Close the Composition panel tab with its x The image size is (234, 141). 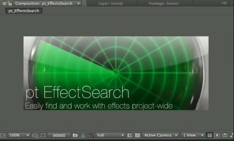(x=84, y=3)
